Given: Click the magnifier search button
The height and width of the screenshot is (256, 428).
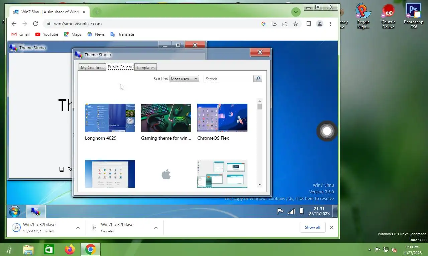Looking at the screenshot, I should pyautogui.click(x=258, y=79).
